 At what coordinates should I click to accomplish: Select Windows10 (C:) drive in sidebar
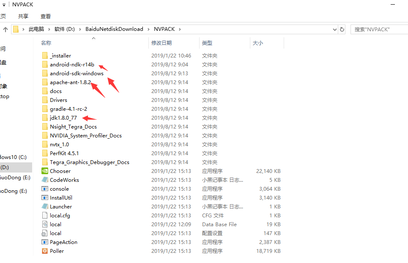13,157
